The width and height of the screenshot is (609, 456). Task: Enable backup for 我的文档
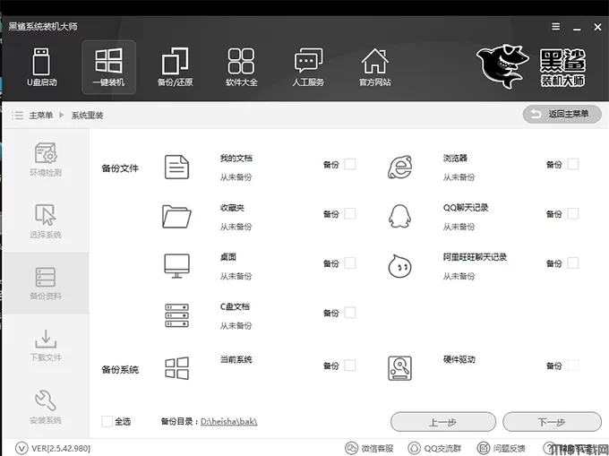click(x=349, y=164)
